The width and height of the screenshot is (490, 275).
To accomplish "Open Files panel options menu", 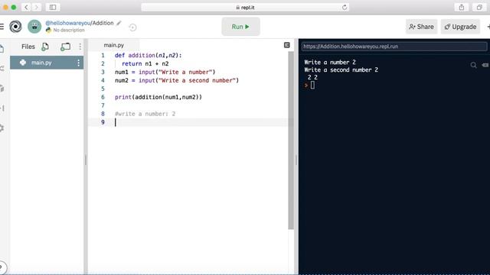I will 80,47.
